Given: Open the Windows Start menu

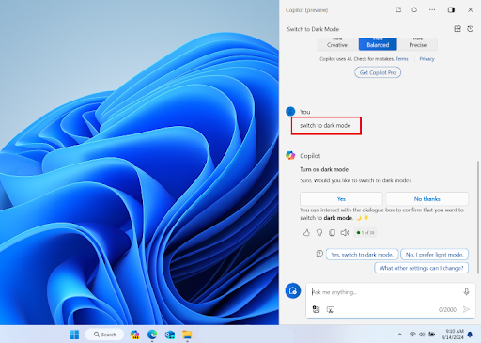Looking at the screenshot, I should coord(74,335).
